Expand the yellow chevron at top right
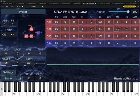This screenshot has width=140, height=96. [x=138, y=7]
